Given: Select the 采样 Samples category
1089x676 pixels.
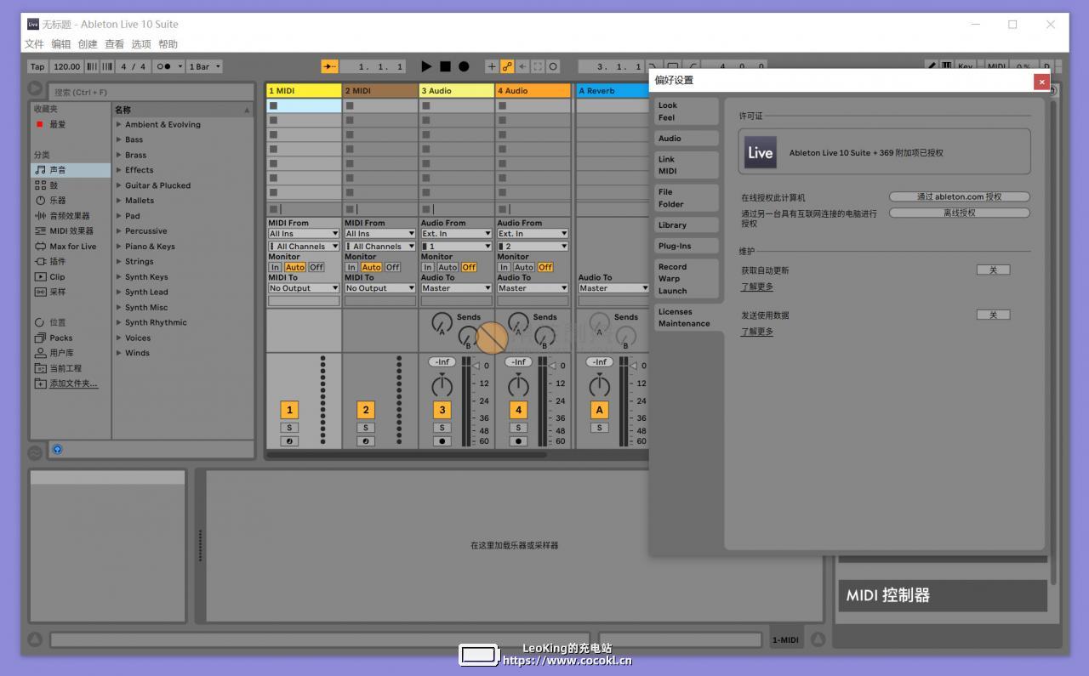Looking at the screenshot, I should click(71, 292).
